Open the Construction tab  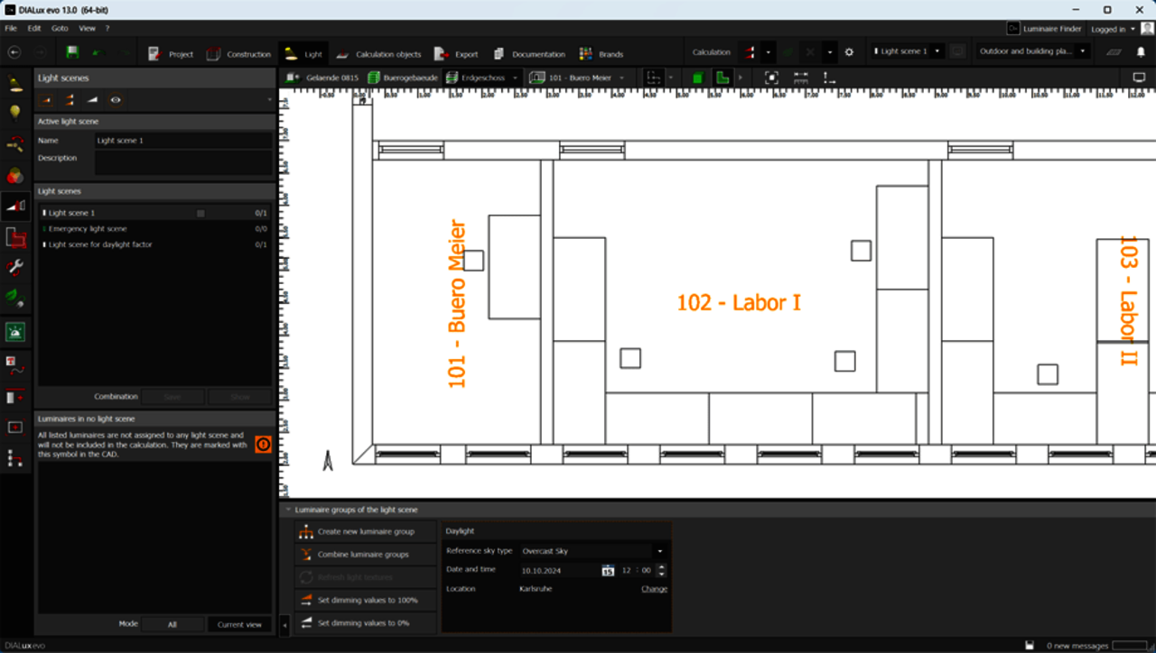pyautogui.click(x=239, y=54)
